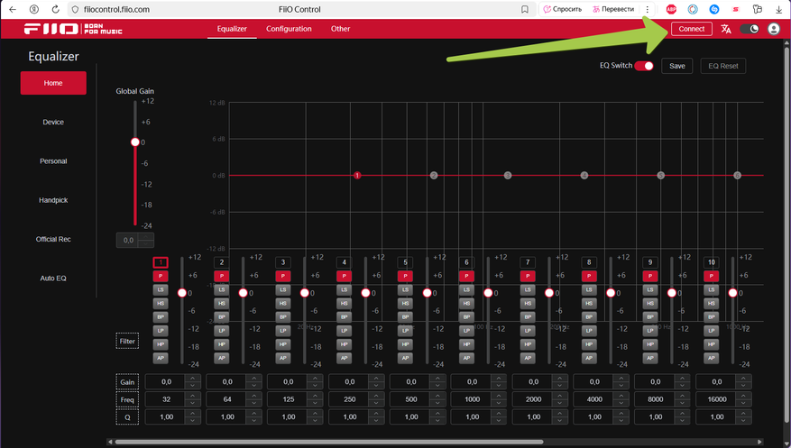
Task: Open Auto EQ in the sidebar
Action: coord(53,279)
